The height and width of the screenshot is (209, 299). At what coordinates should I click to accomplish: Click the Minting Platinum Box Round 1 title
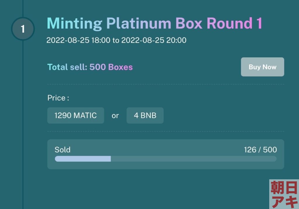154,24
